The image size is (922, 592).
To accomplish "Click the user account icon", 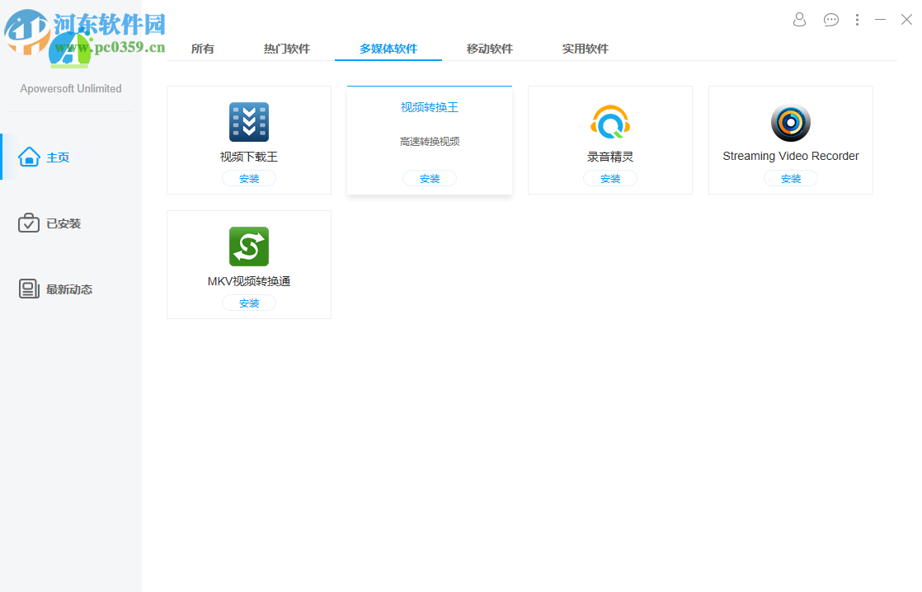I will coord(798,19).
